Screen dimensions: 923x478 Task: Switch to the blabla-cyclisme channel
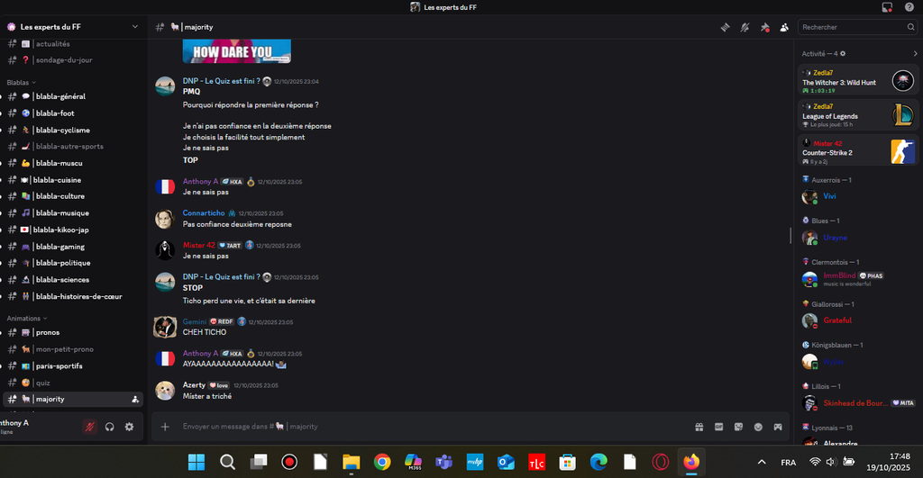[73, 130]
